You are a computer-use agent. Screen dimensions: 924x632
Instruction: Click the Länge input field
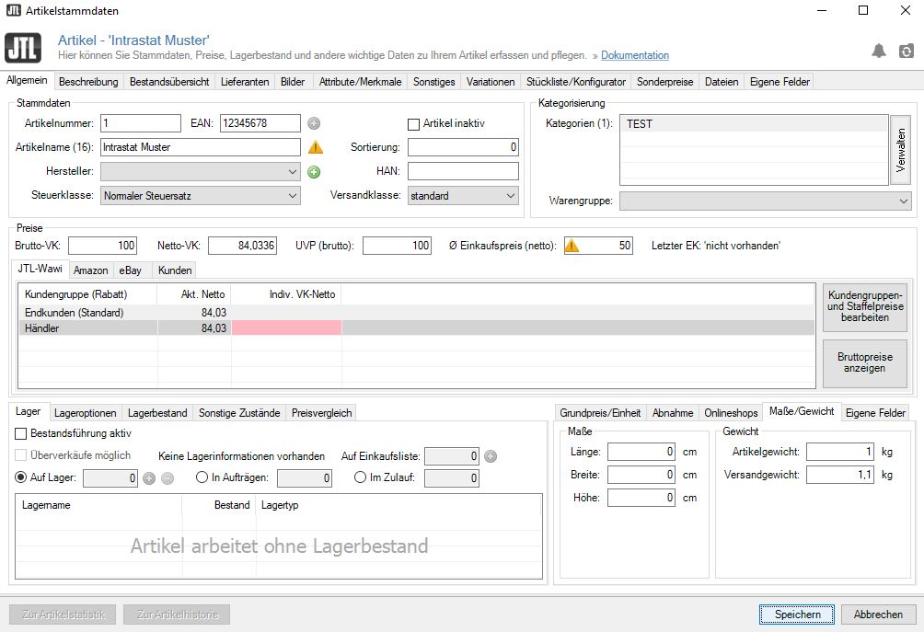pyautogui.click(x=641, y=452)
